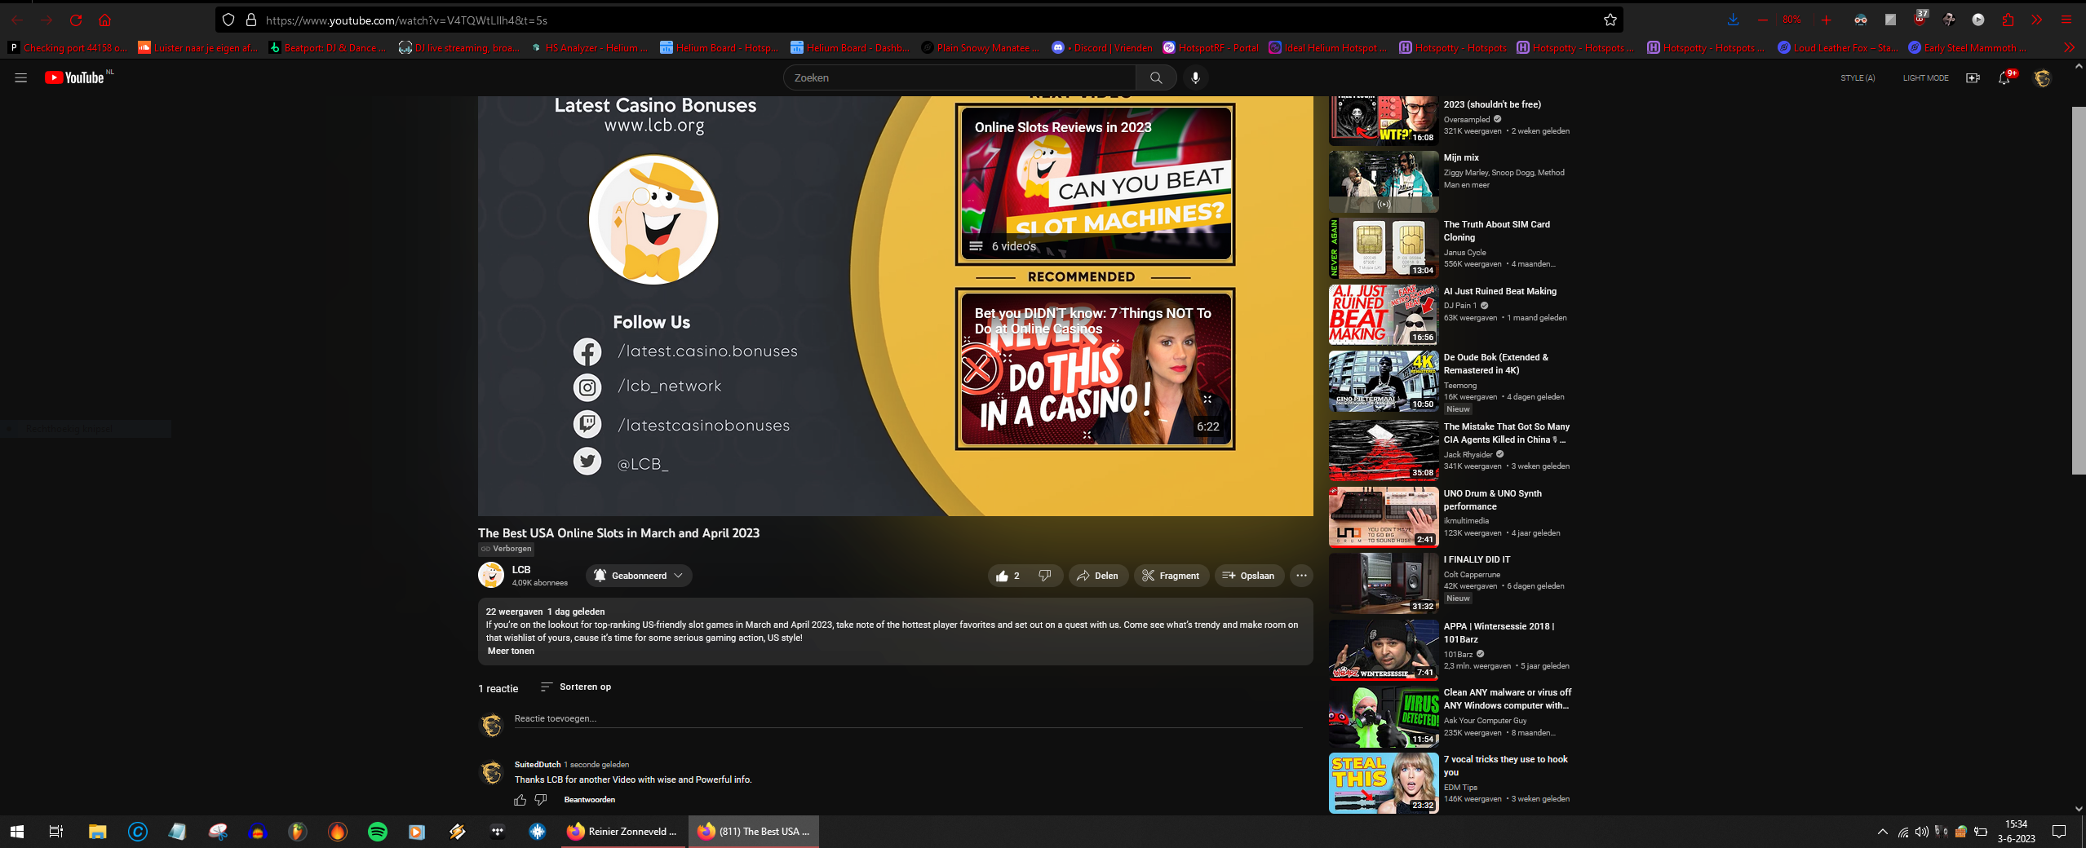The image size is (2086, 848).
Task: Open the Sorteren op sort menu
Action: pyautogui.click(x=576, y=687)
